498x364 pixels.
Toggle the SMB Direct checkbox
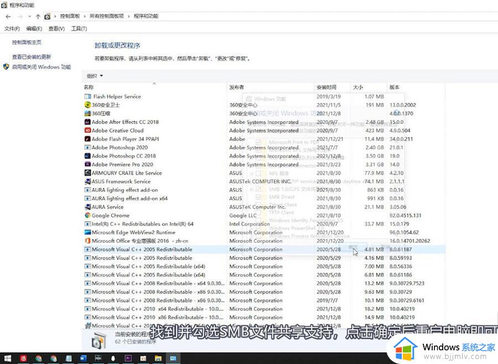[257, 196]
